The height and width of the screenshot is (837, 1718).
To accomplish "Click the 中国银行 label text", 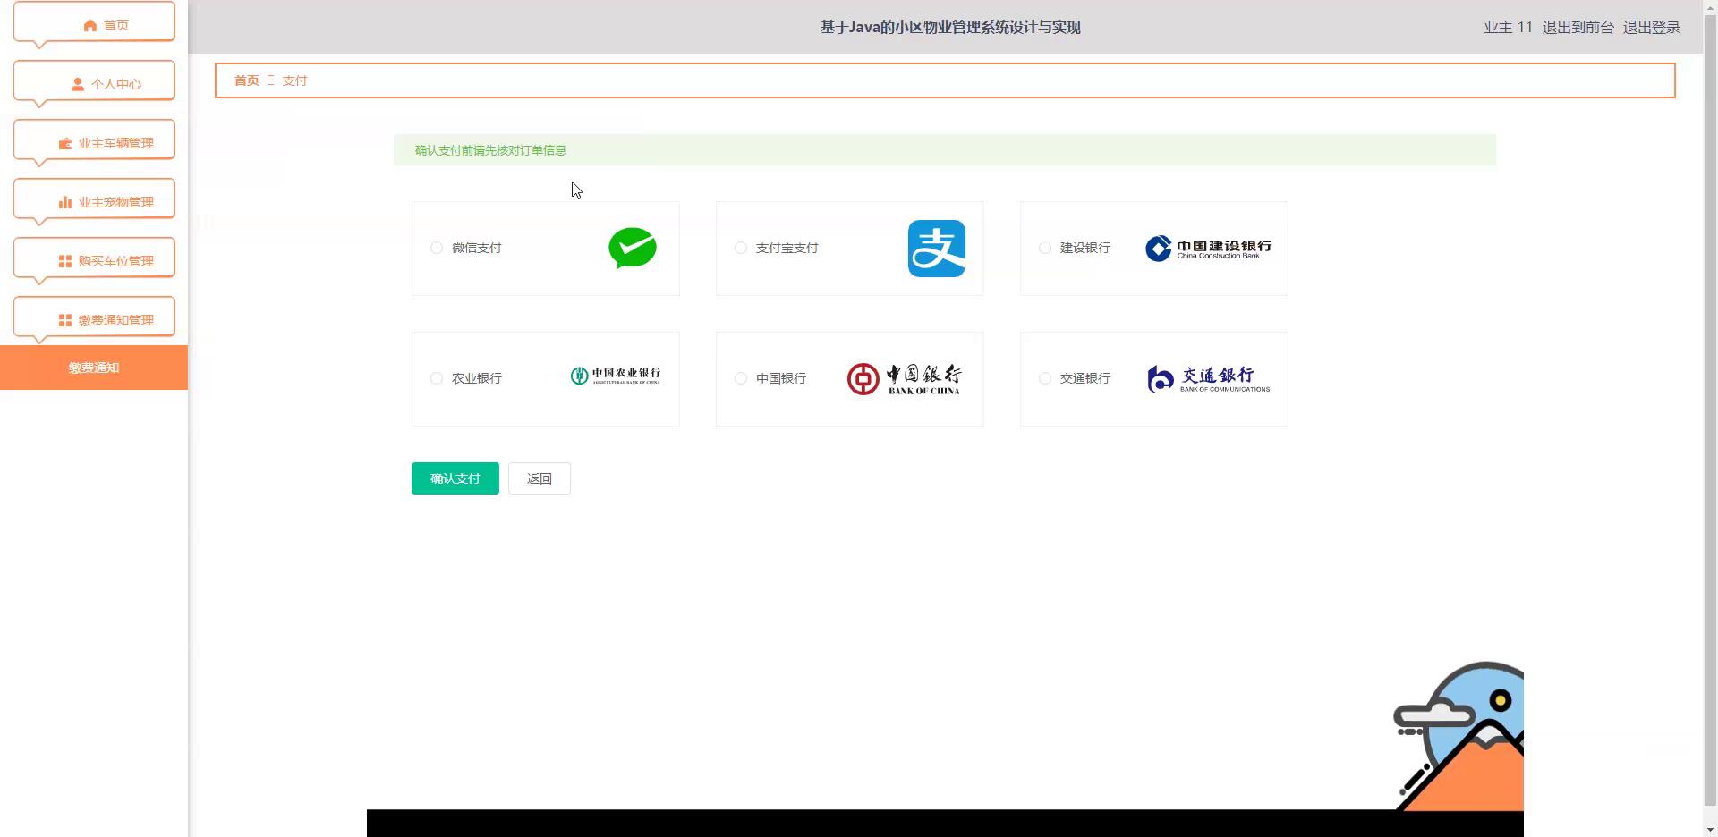I will coord(781,378).
